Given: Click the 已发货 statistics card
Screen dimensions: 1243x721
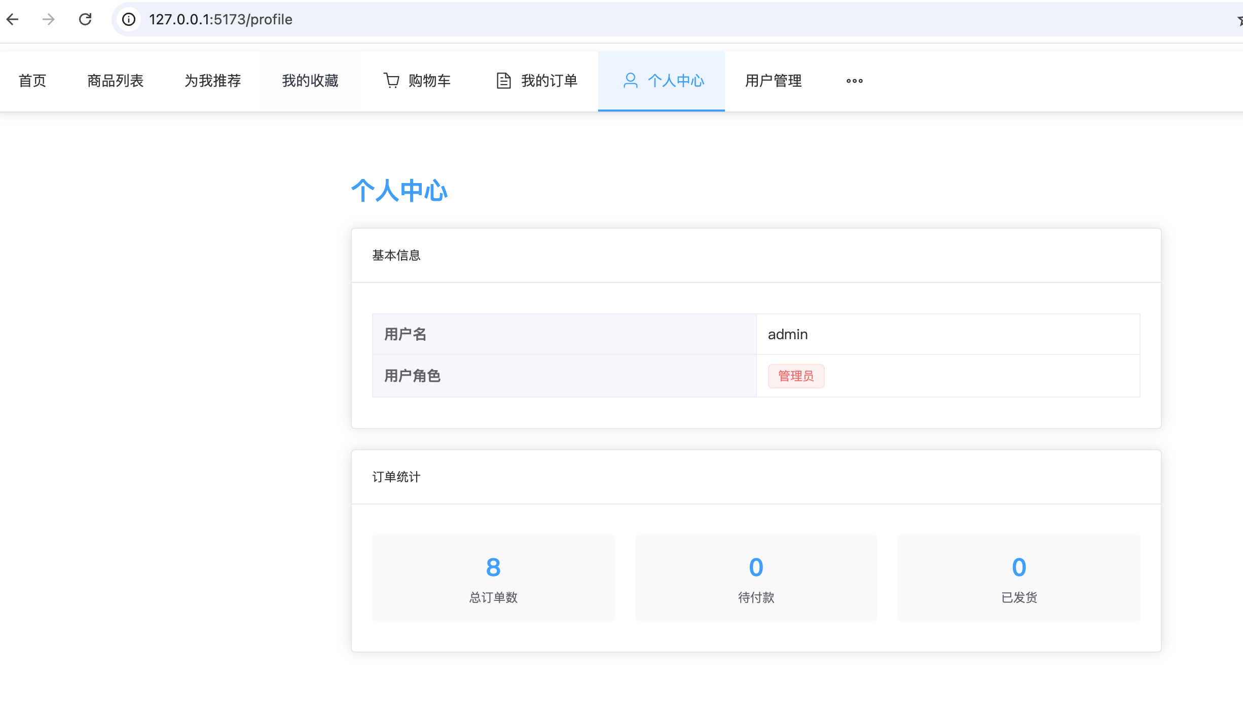Looking at the screenshot, I should click(1019, 578).
